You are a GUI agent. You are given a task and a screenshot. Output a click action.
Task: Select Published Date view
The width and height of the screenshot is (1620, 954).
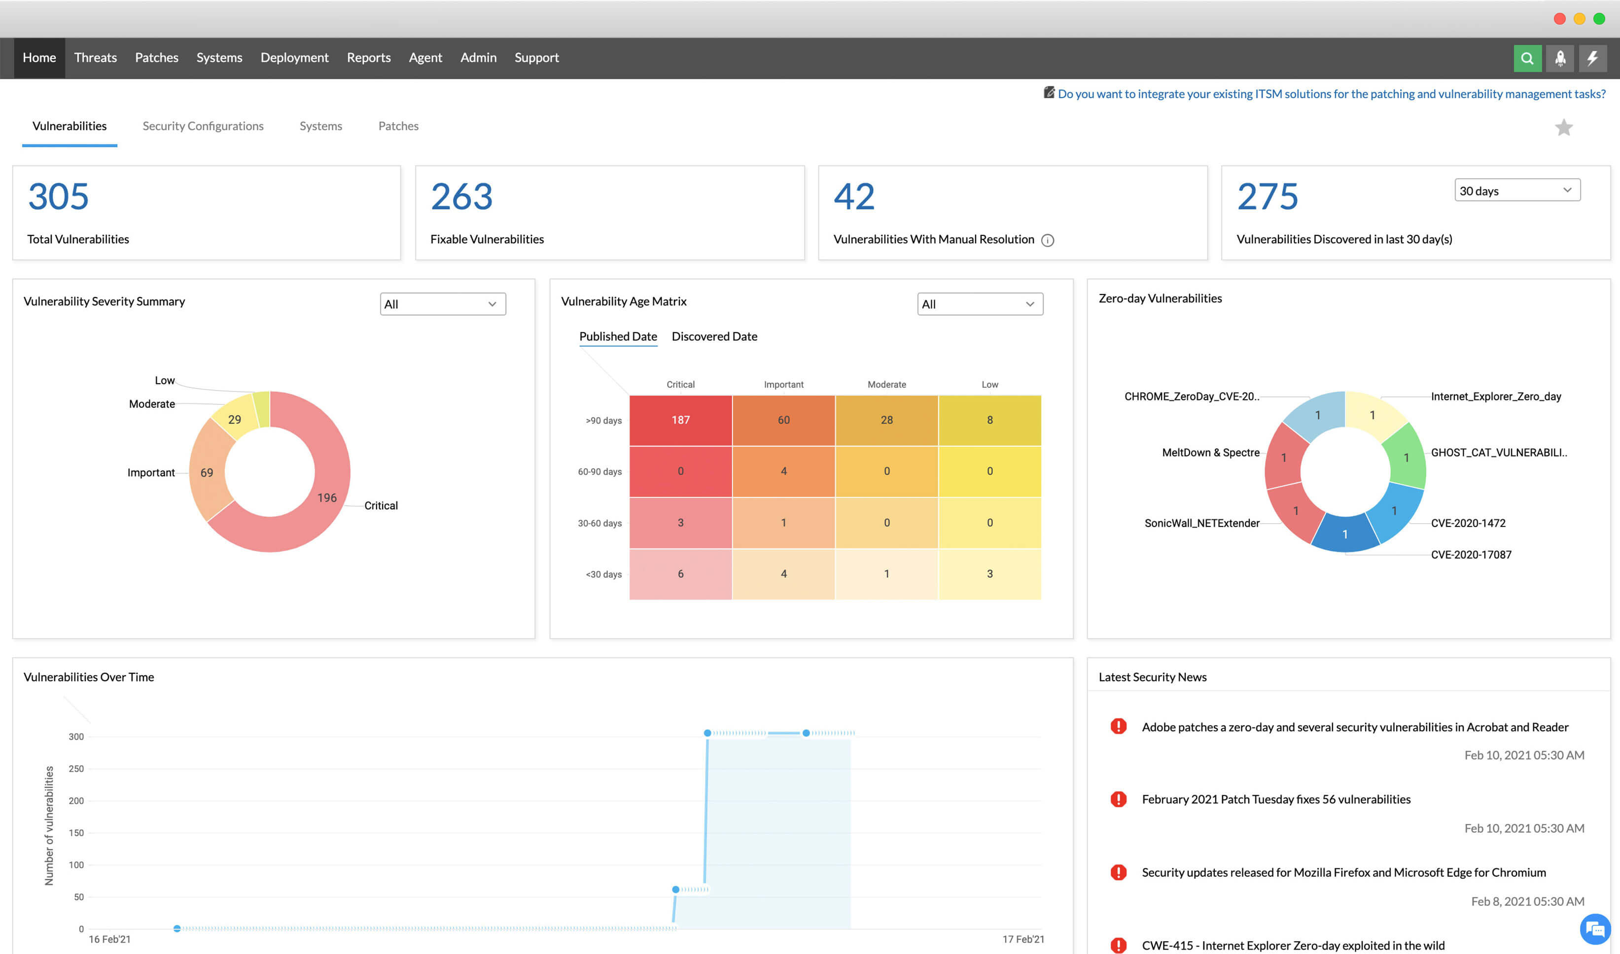[618, 336]
